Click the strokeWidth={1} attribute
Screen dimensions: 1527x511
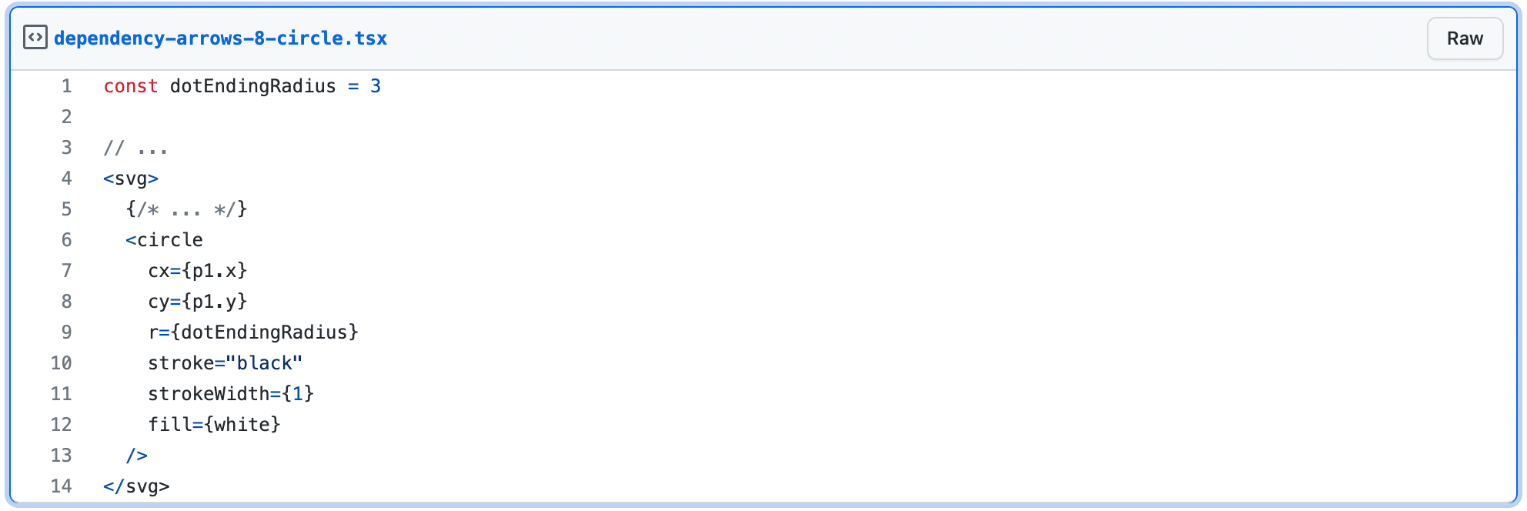tap(231, 394)
